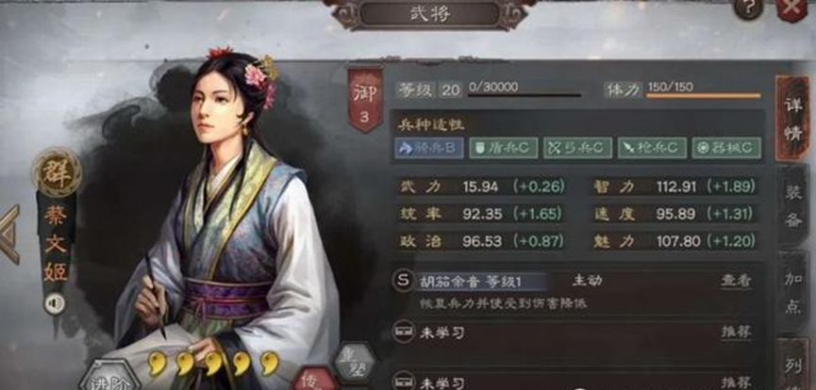
Task: Select the 弓兵C troop type badge
Action: [x=577, y=148]
